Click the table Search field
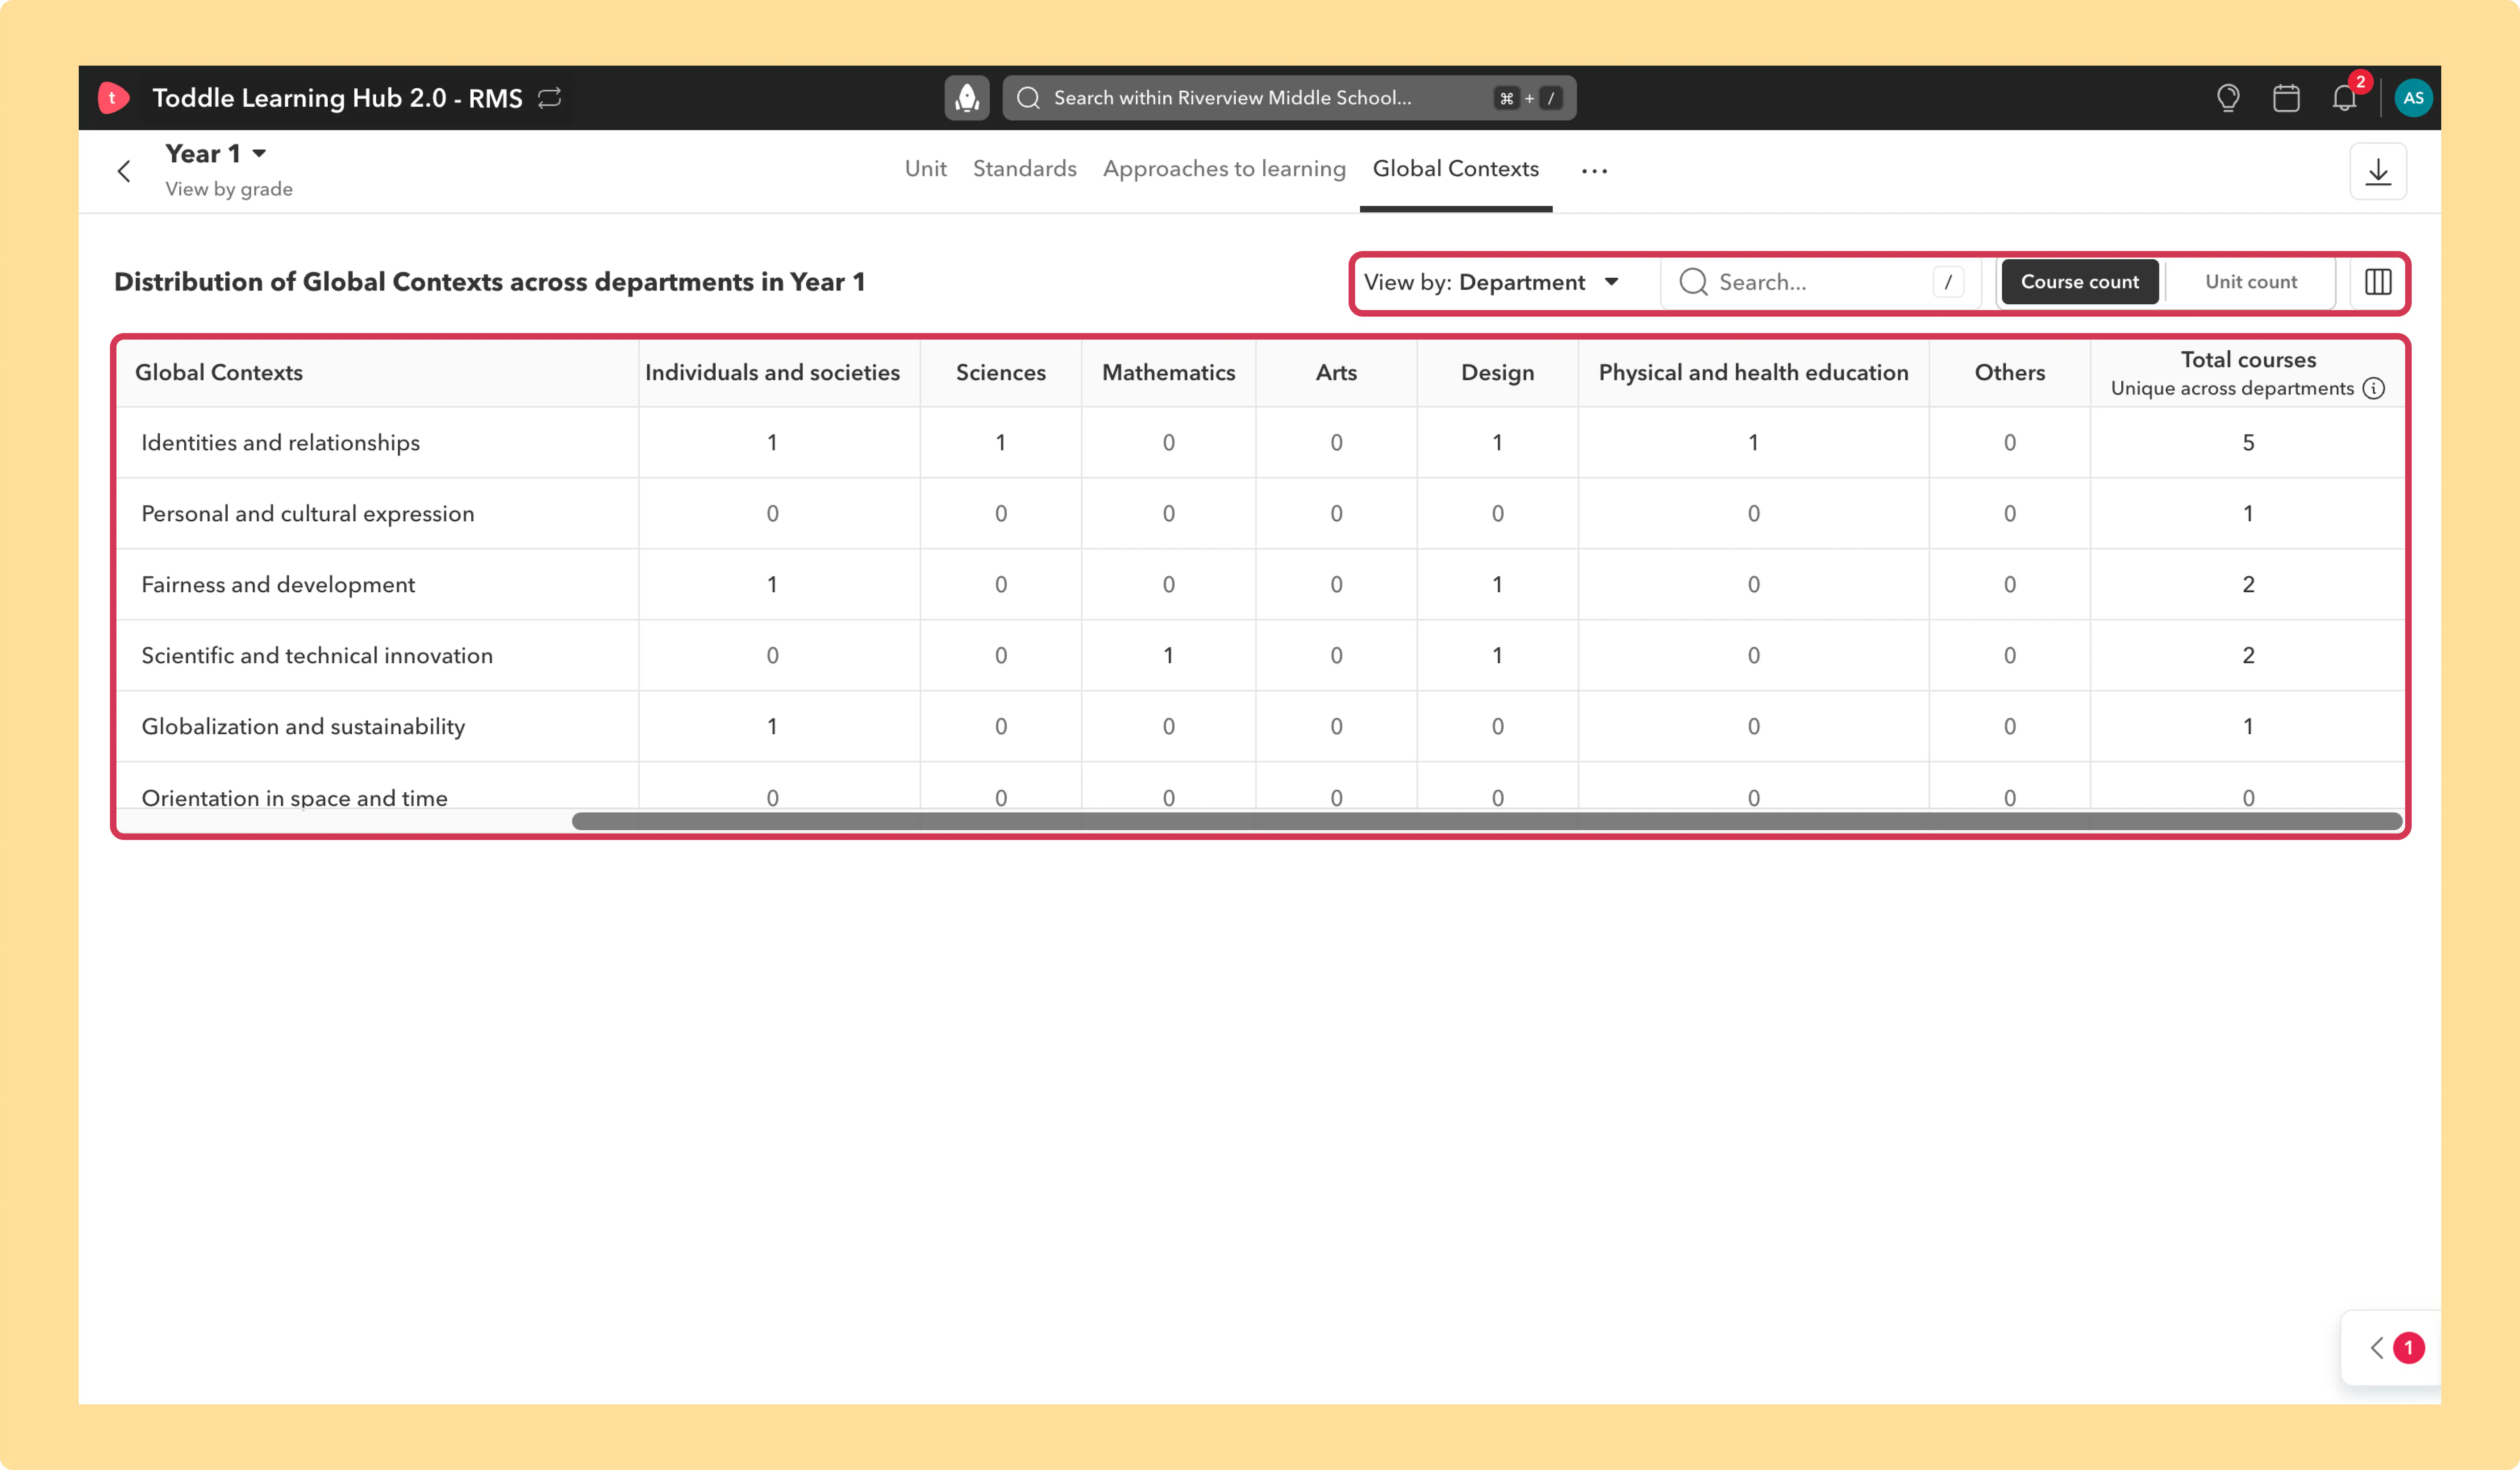Viewport: 2520px width, 1470px height. pyautogui.click(x=1822, y=282)
